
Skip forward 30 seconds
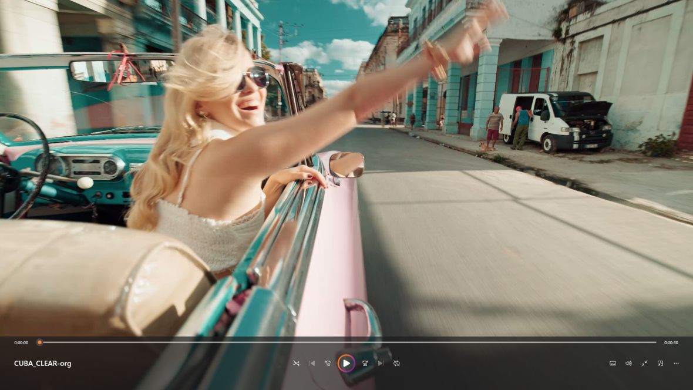pyautogui.click(x=365, y=364)
